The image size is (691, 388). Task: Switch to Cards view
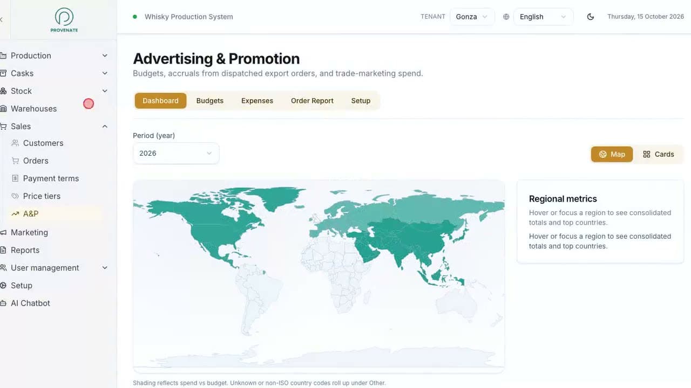658,154
